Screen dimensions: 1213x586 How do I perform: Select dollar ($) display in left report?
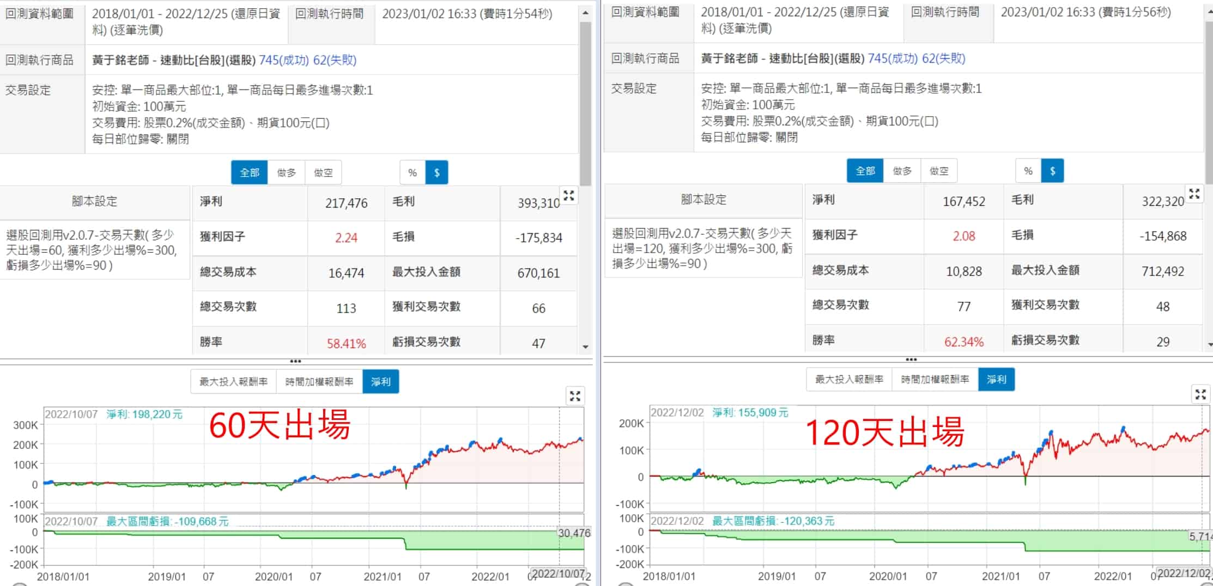(x=436, y=173)
